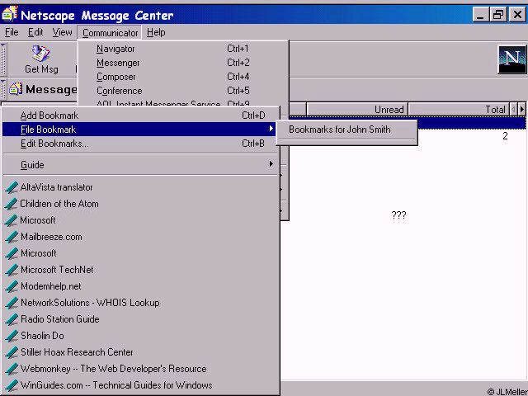Screen dimensions: 528x396
Task: Choose Conference from the Communicator menu
Action: pos(183,91)
